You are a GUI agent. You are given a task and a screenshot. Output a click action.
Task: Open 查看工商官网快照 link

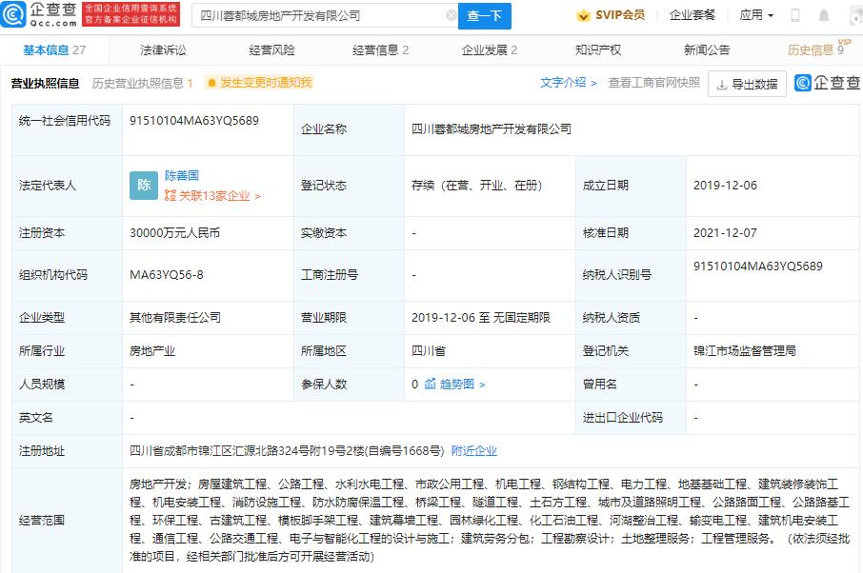coord(653,83)
